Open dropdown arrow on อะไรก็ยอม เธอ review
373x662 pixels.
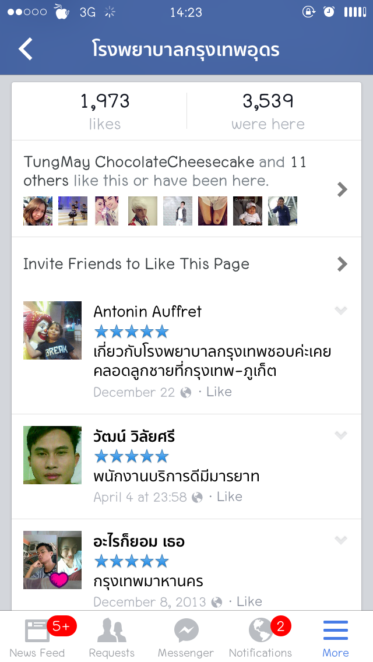click(x=341, y=540)
